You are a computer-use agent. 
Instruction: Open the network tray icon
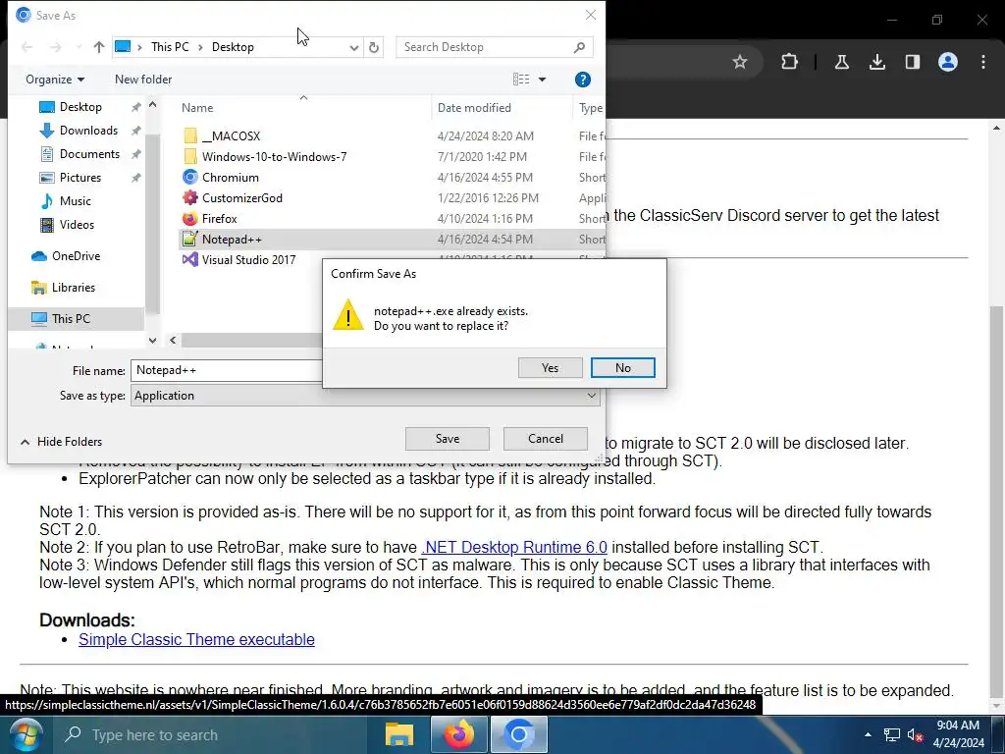[x=891, y=734]
